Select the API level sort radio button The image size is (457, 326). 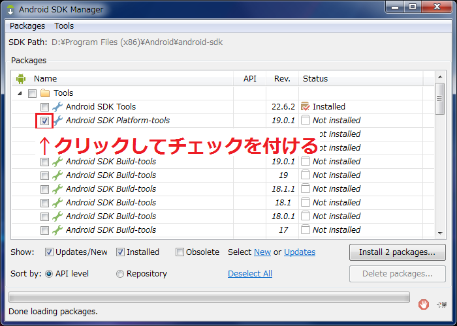49,274
